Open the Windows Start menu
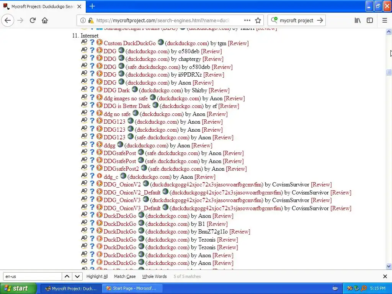The height and width of the screenshot is (294, 392). tap(18, 289)
